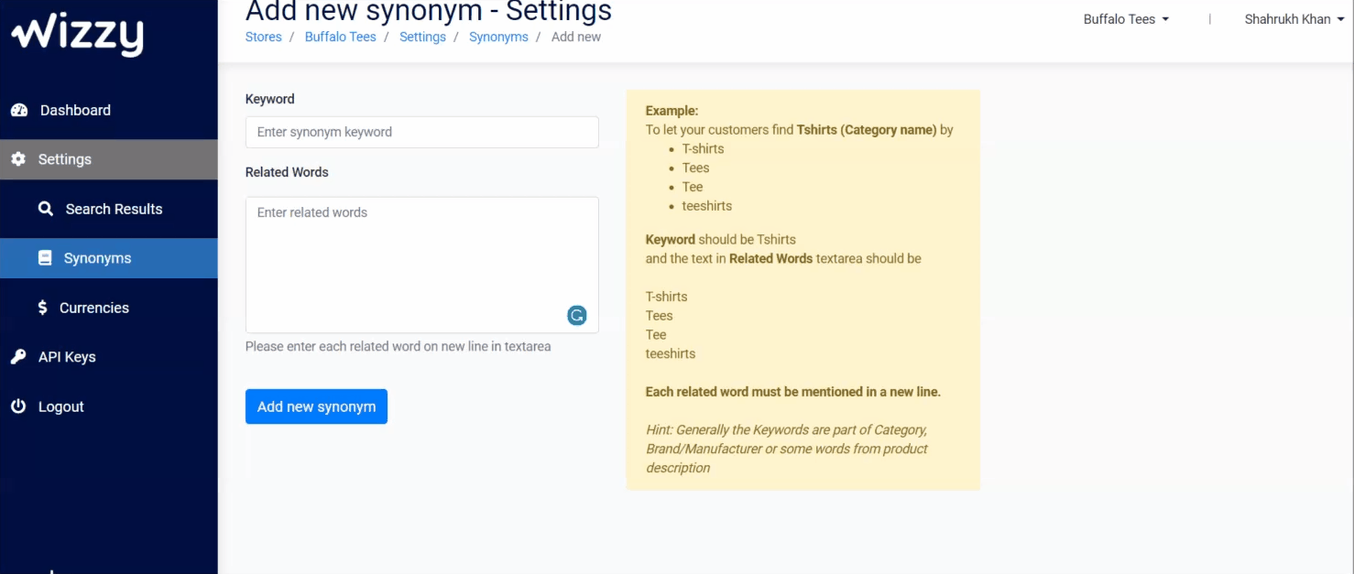Click the Logout power icon
1354x574 pixels.
18,406
